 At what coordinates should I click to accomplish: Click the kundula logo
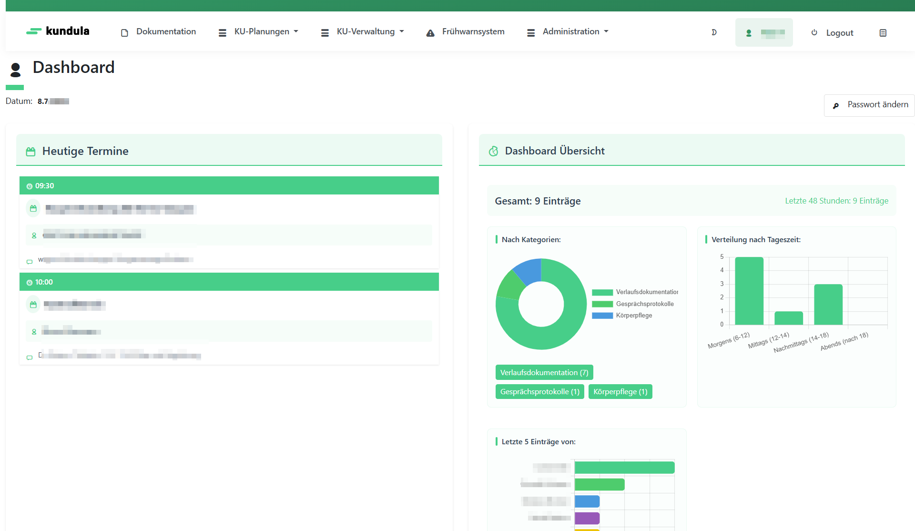tap(58, 31)
